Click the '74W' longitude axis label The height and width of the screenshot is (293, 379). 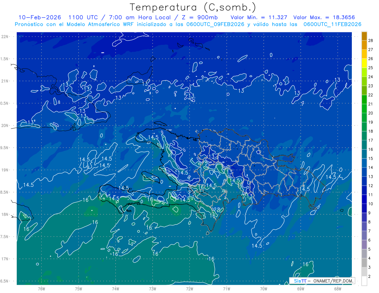pos(116,289)
